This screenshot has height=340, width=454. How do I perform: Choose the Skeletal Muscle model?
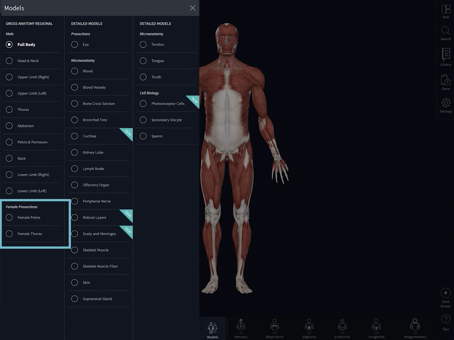(x=74, y=250)
